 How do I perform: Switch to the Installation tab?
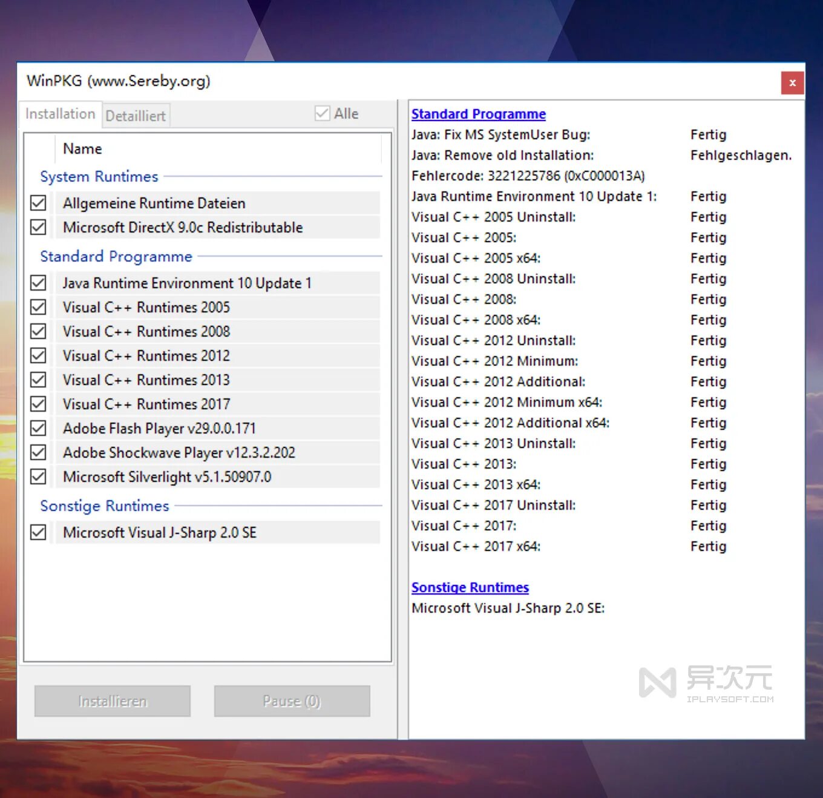tap(60, 114)
